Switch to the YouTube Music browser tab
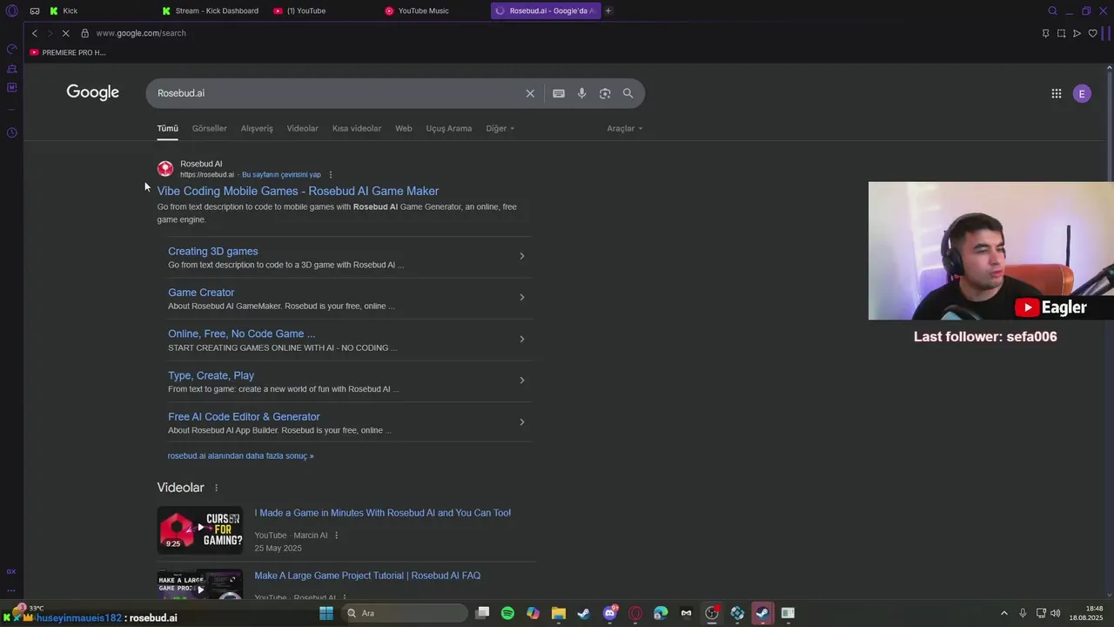 tap(433, 10)
